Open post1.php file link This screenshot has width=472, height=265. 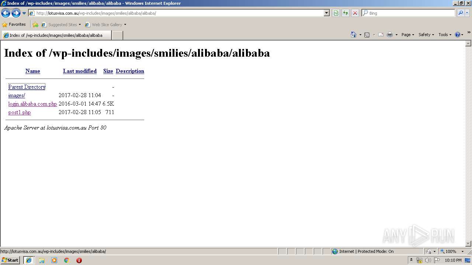click(20, 112)
